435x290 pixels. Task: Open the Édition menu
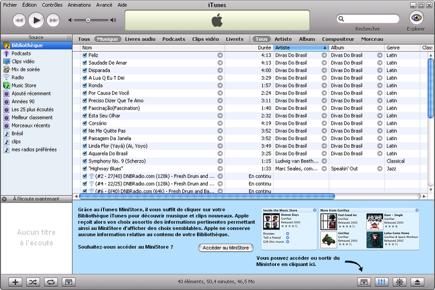(x=29, y=5)
